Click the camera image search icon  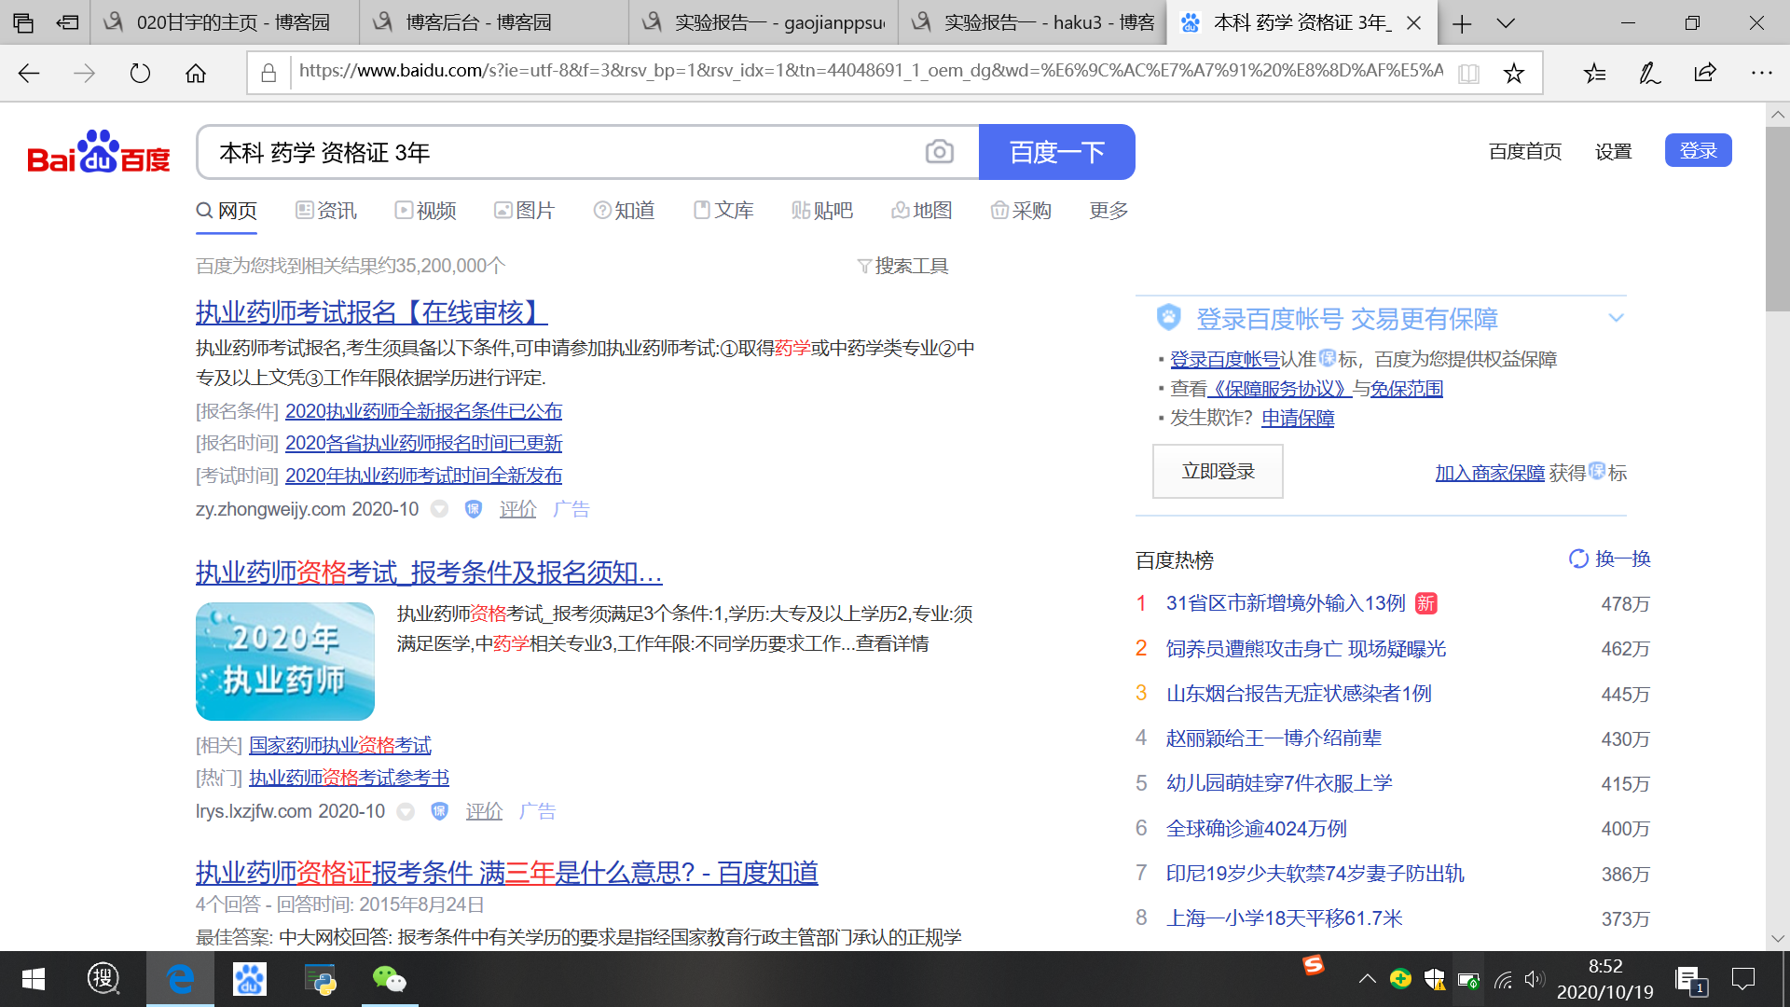point(939,152)
